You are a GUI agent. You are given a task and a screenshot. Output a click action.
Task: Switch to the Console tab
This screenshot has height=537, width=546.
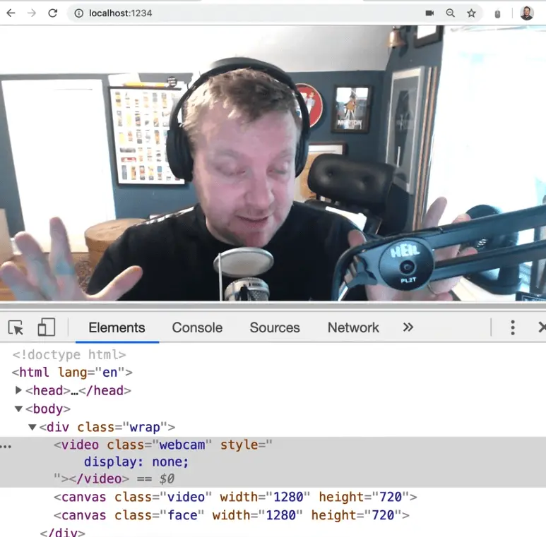pos(197,327)
